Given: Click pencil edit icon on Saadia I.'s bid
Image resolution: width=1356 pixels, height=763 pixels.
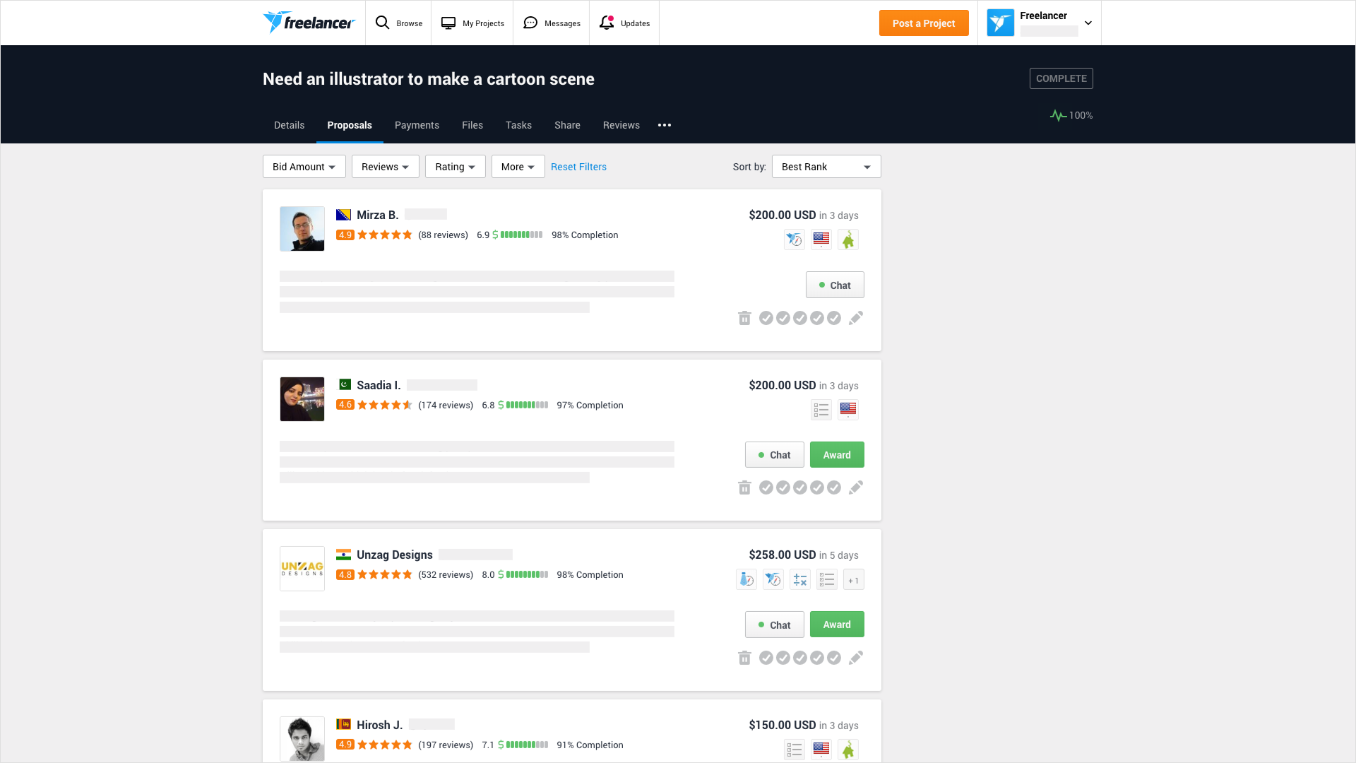Looking at the screenshot, I should point(855,487).
